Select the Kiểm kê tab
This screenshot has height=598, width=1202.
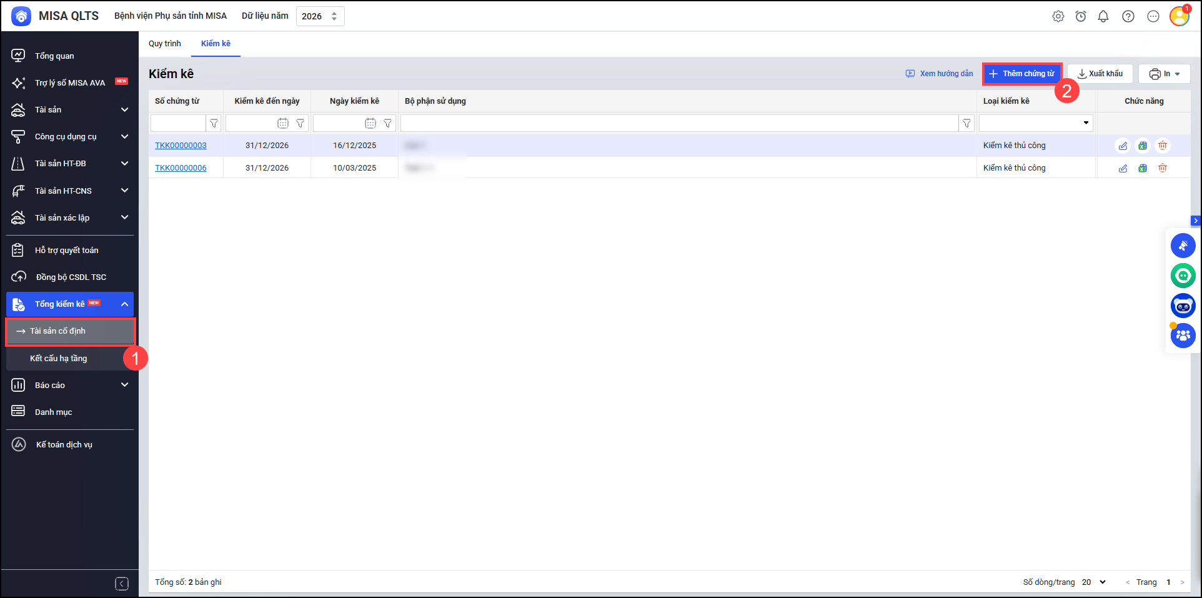point(216,44)
